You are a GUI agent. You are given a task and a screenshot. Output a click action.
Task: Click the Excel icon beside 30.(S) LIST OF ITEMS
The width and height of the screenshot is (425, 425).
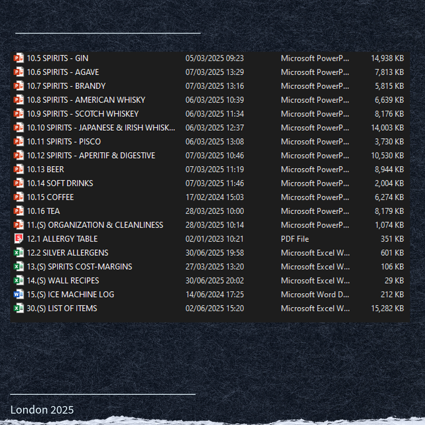(x=19, y=308)
